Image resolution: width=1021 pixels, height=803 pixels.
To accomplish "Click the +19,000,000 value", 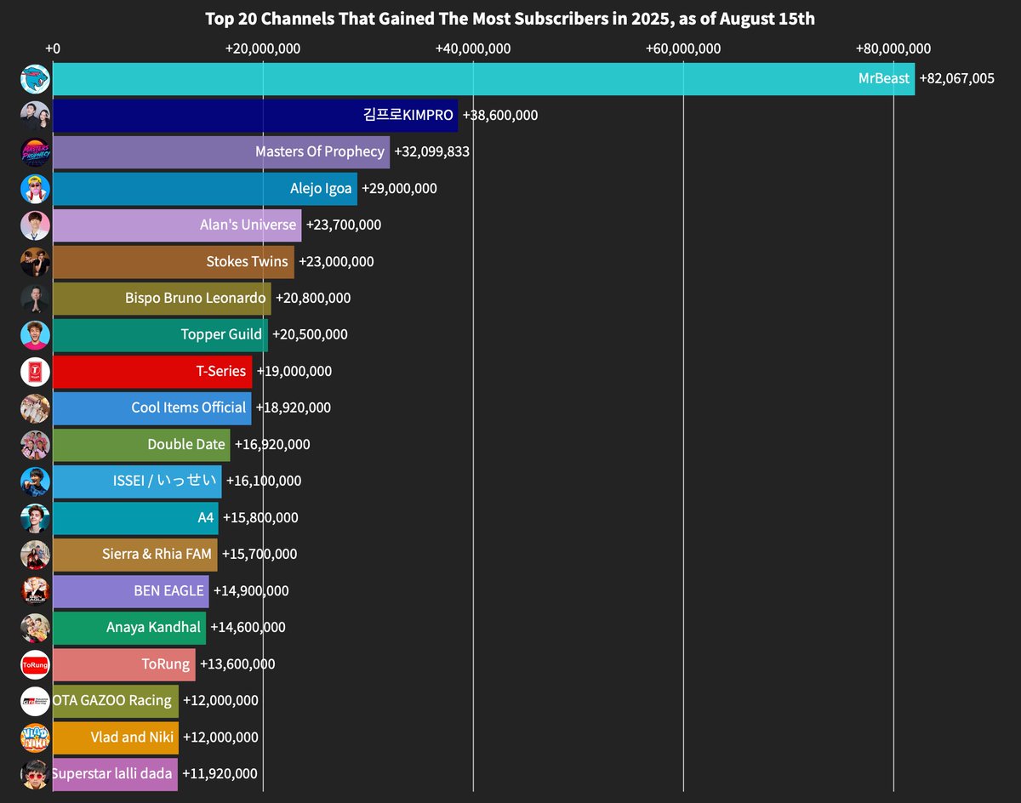I will (x=294, y=372).
